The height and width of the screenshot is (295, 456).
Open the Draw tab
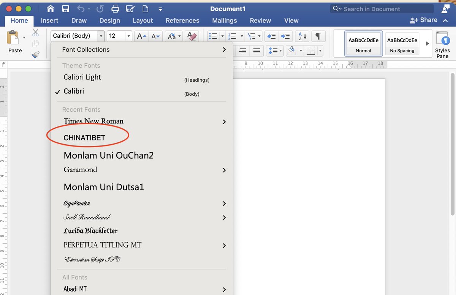[x=79, y=21]
